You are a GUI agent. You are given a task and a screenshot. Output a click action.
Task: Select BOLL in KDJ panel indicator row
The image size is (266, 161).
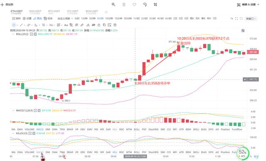[137, 152]
